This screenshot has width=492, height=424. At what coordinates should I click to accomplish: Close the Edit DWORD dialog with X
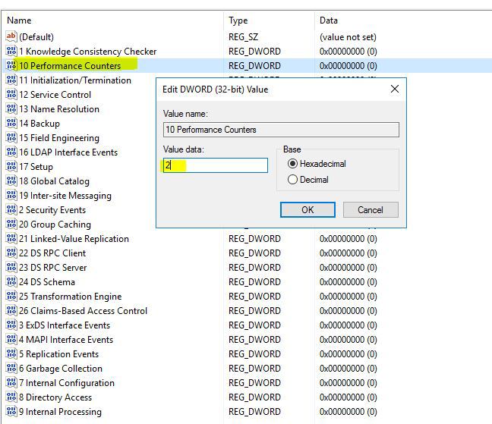pyautogui.click(x=395, y=89)
